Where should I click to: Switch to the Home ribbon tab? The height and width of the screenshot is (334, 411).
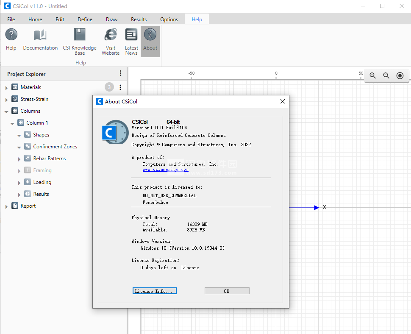pyautogui.click(x=35, y=19)
